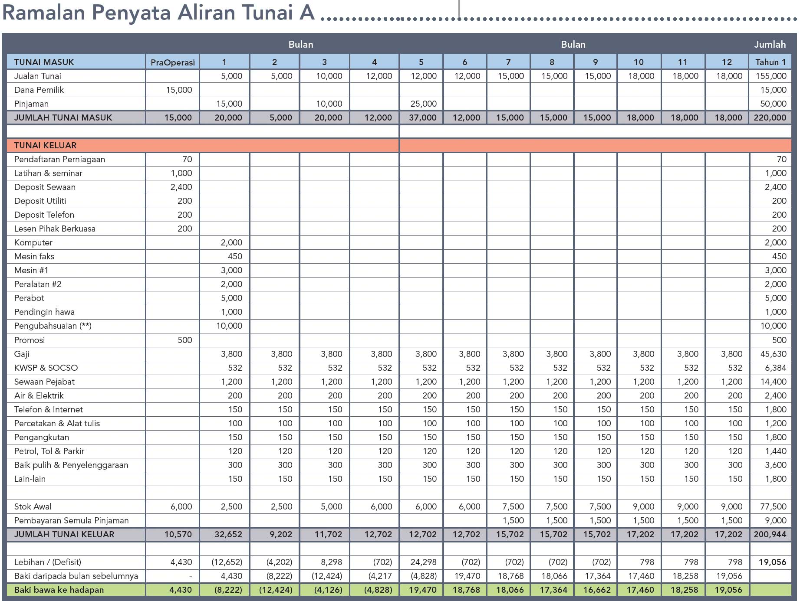This screenshot has width=800, height=601.
Task: Select the Pengubahsuaian (**) row label
Action: tap(53, 326)
